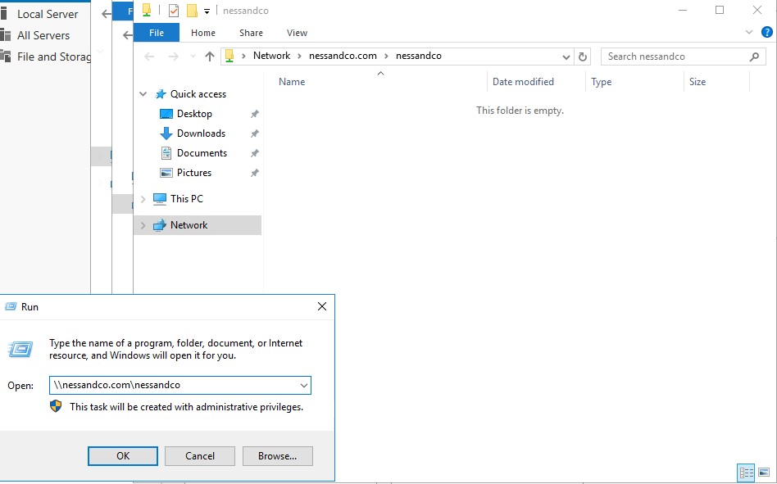Open the View ribbon tab
The width and height of the screenshot is (777, 484).
[297, 33]
